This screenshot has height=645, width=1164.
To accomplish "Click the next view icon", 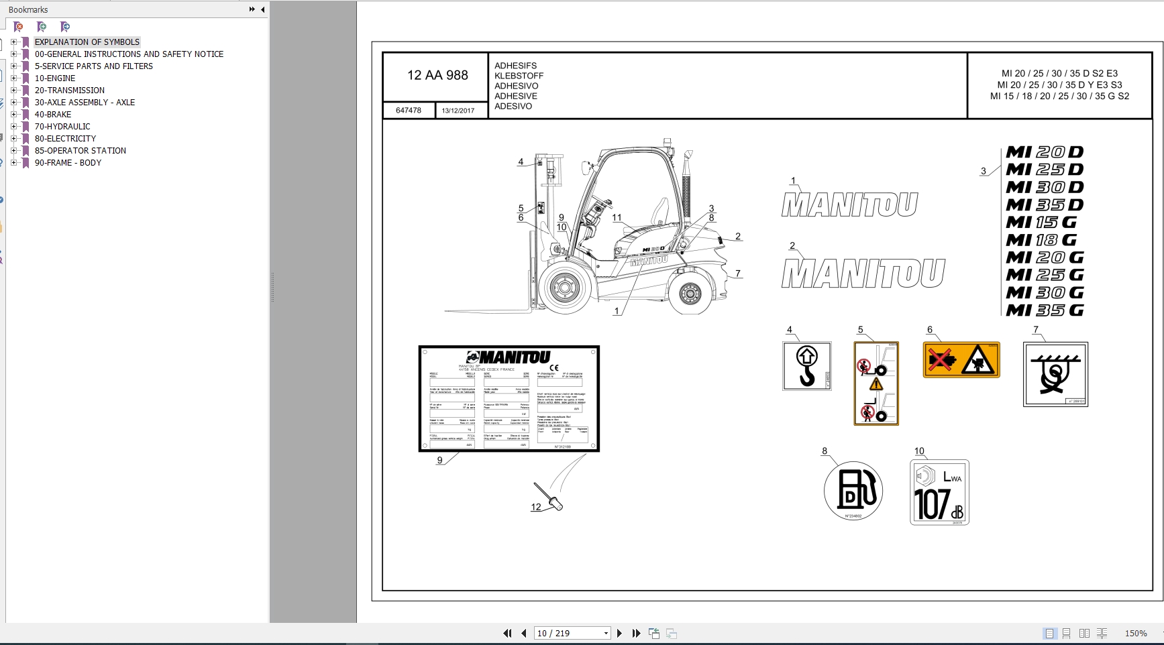I will (672, 633).
